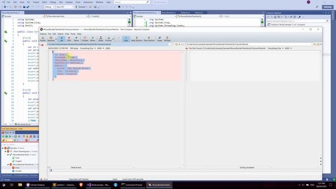Click Format button in Beyond Compare
The image size is (336, 189).
click(x=109, y=39)
